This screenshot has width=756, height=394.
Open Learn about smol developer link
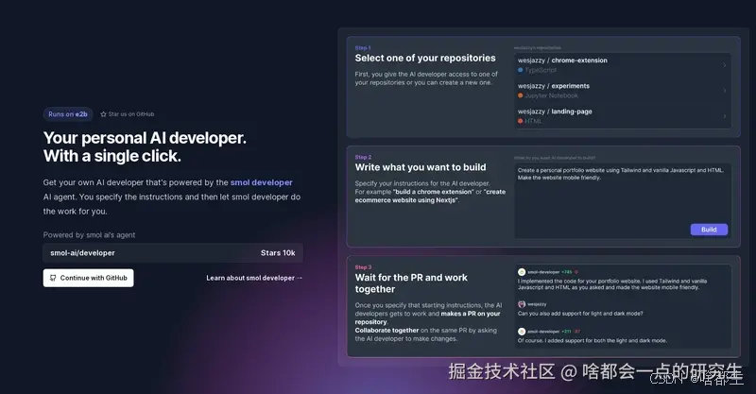pos(254,278)
